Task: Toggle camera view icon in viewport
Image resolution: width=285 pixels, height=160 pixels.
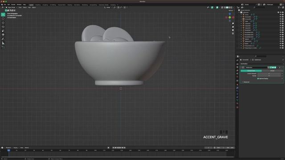Action: pos(233,30)
